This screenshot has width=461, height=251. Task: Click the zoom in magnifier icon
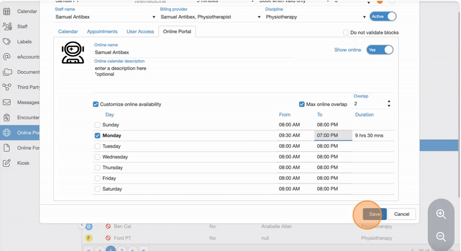click(x=441, y=214)
